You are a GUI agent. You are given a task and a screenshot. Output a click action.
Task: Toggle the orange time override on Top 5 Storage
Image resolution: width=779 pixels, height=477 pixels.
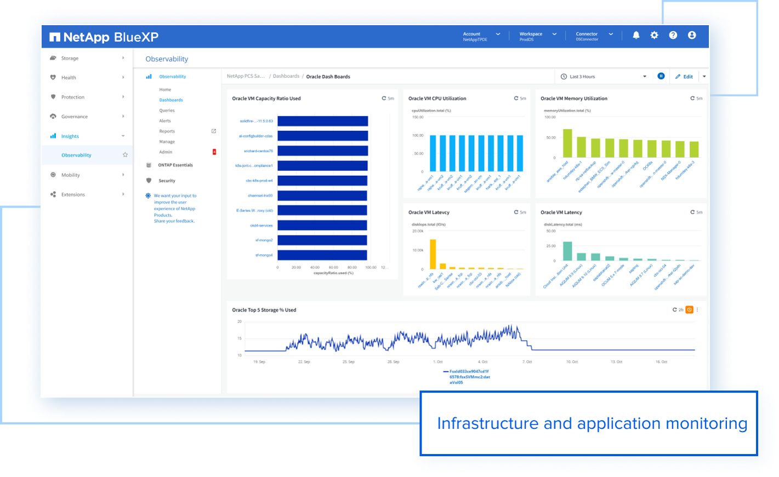pos(689,309)
